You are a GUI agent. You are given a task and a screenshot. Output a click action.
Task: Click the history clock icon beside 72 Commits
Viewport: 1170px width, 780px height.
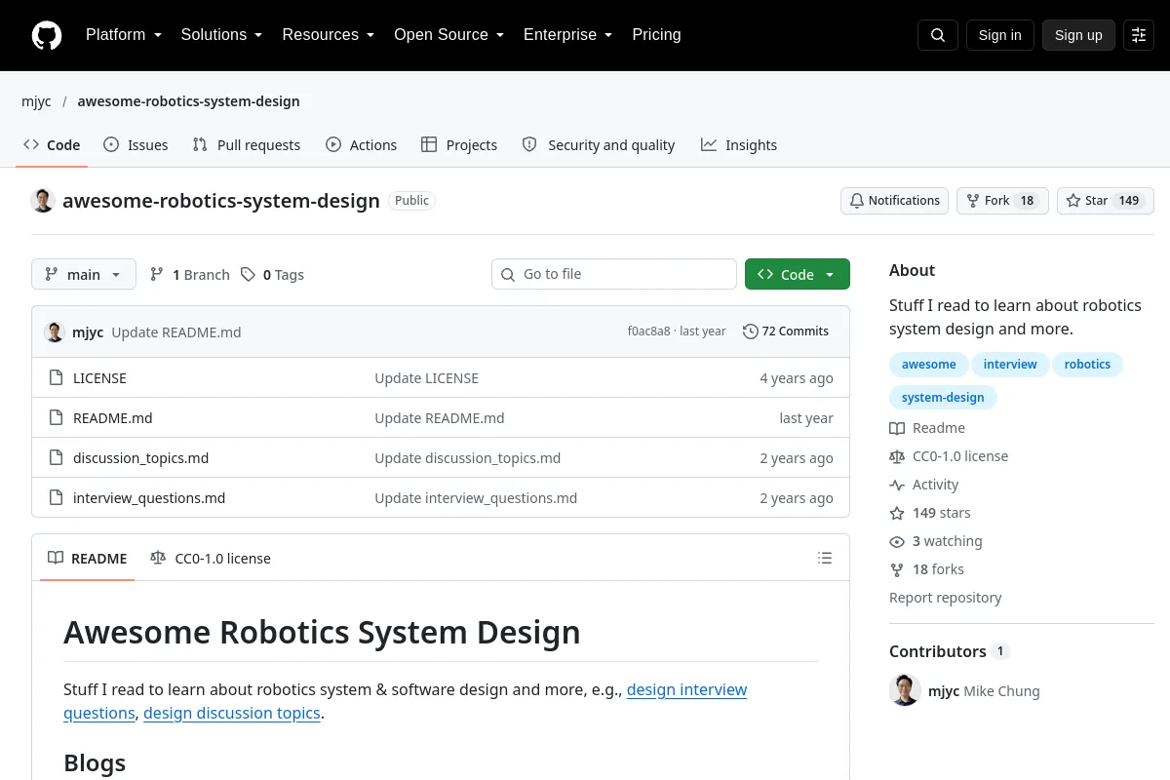click(x=750, y=331)
